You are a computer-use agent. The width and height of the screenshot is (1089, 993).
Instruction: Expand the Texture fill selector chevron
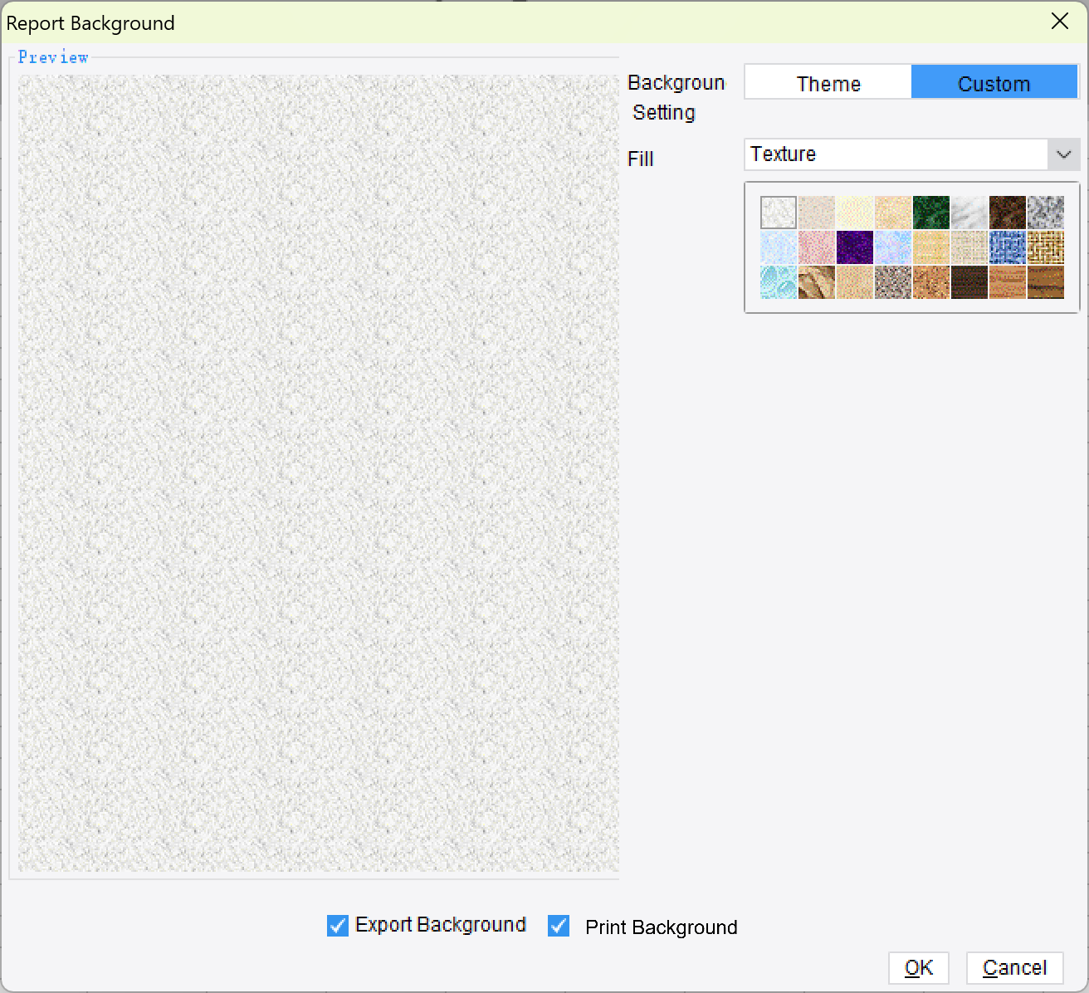(1065, 154)
